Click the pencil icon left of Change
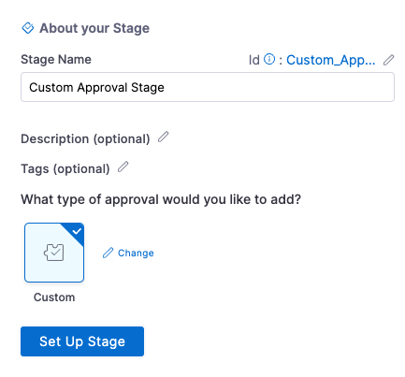Screen dimensions: 405x377 pos(108,253)
